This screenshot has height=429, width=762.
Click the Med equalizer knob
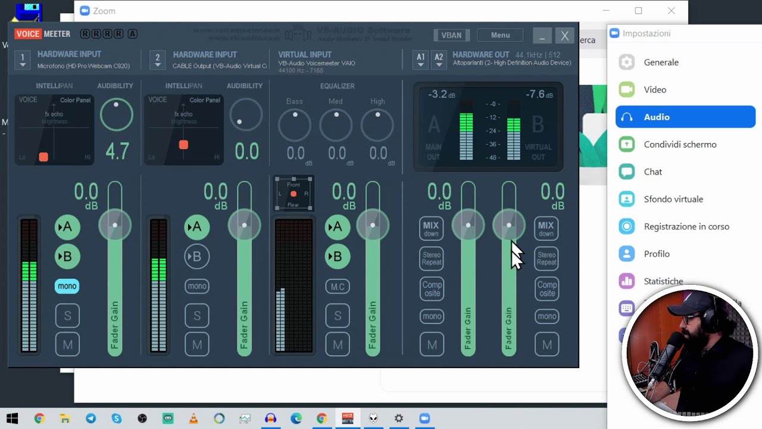336,124
